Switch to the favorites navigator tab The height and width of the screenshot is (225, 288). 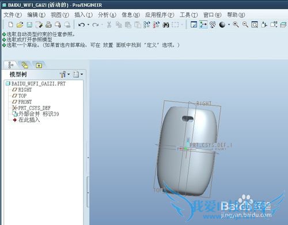pos(39,65)
